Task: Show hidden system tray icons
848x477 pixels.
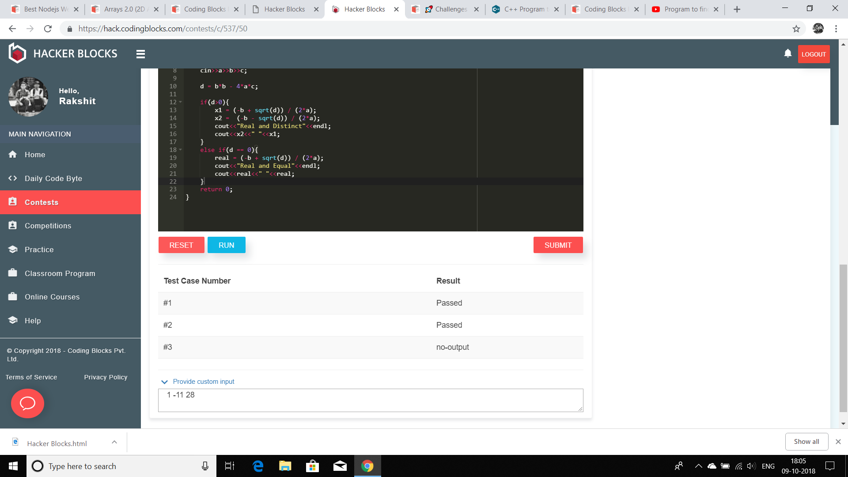Action: click(698, 466)
